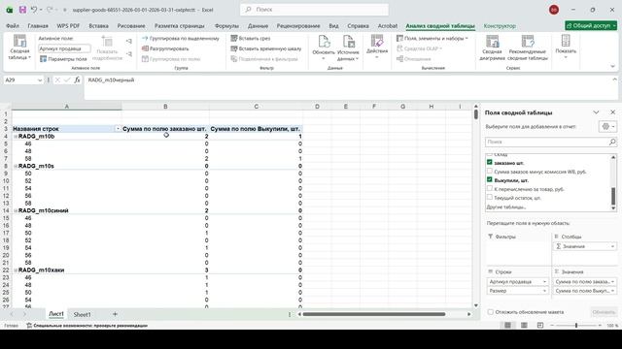Image resolution: width=622 pixels, height=349 pixels.
Task: Switch to the Конструктор tab
Action: click(x=500, y=26)
